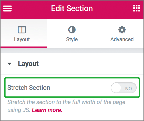Collapse the Layout section using its arrow
144x121 pixels.
(x=9, y=64)
